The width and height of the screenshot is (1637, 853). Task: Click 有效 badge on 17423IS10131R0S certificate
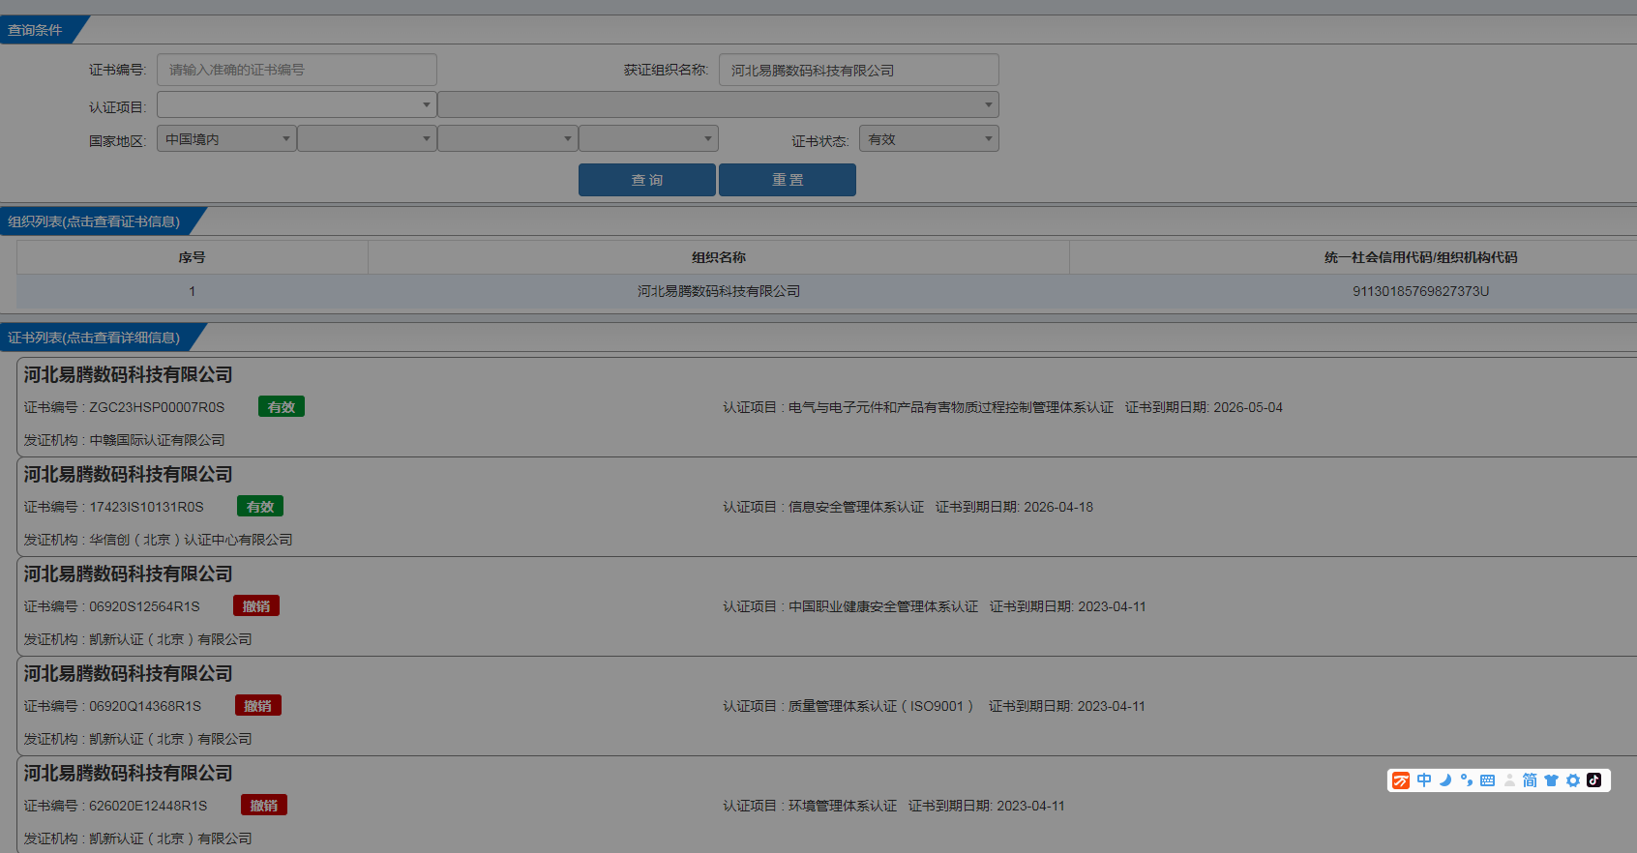click(x=260, y=507)
